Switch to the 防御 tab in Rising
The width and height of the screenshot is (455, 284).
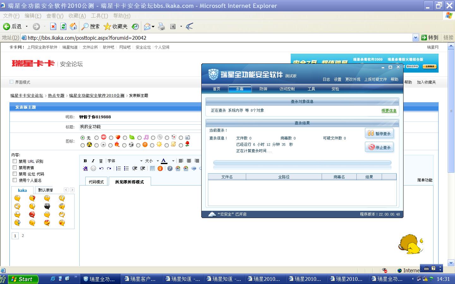pyautogui.click(x=263, y=89)
